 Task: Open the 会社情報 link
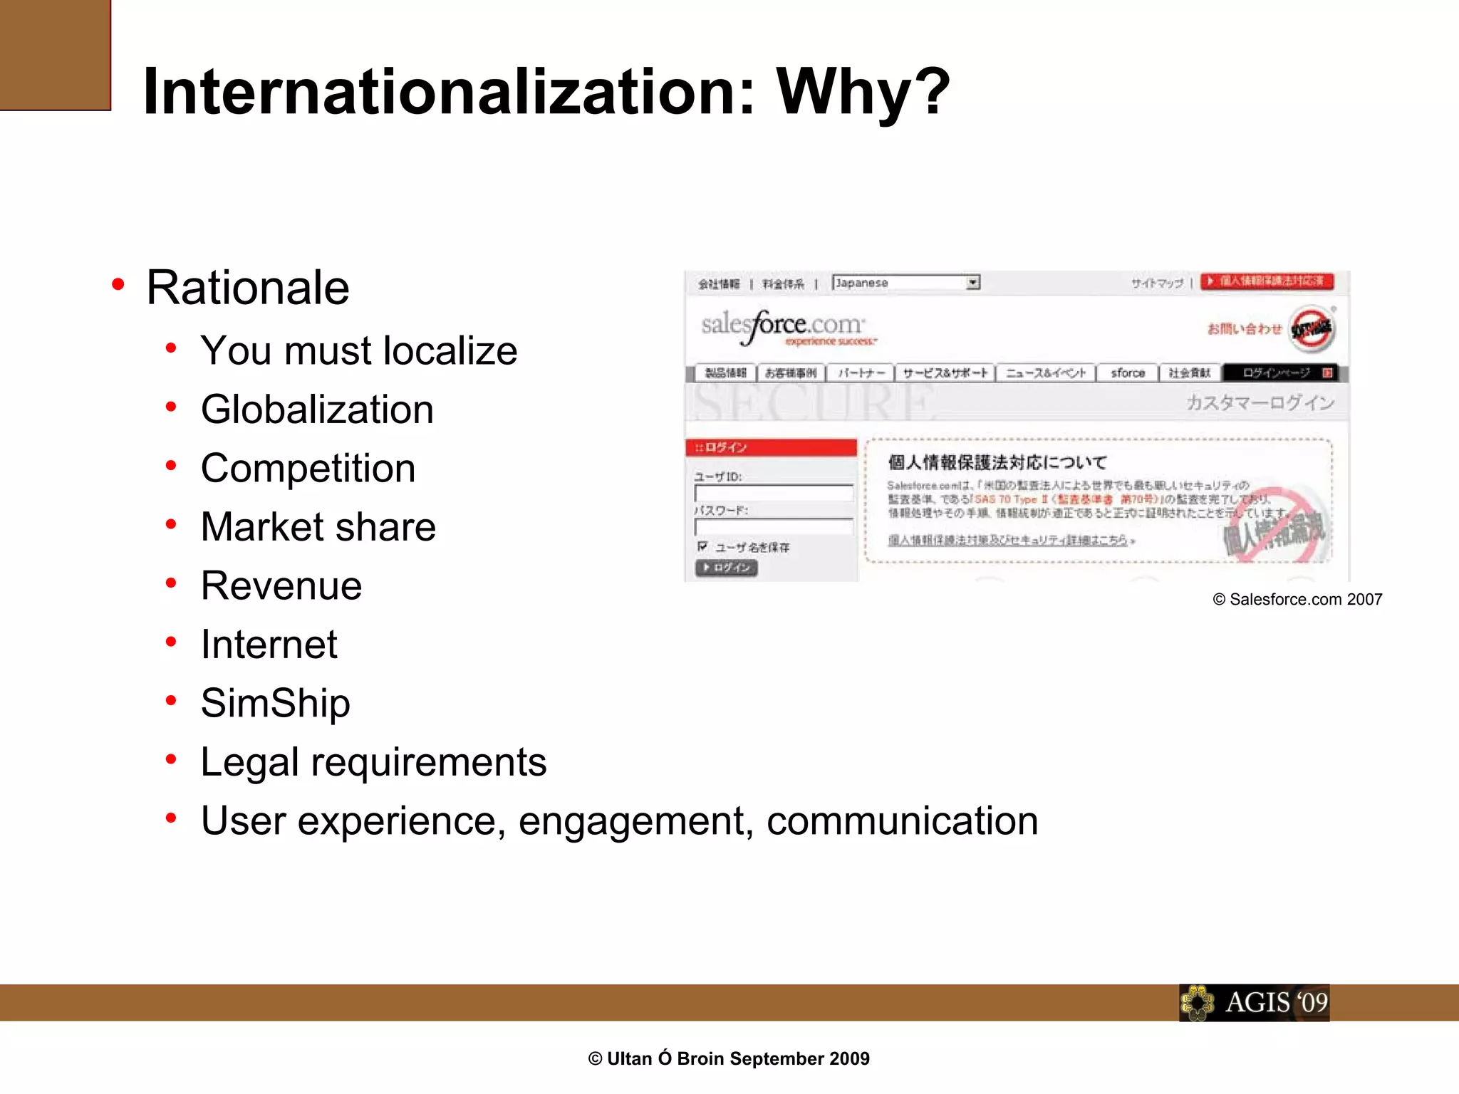pos(719,284)
